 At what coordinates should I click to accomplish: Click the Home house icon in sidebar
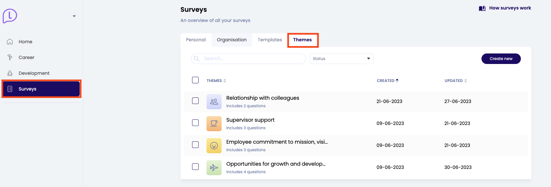coord(10,42)
